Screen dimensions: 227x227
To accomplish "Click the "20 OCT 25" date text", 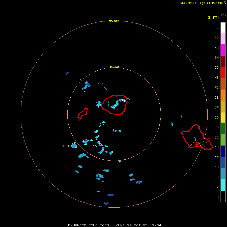I will 137,225.
